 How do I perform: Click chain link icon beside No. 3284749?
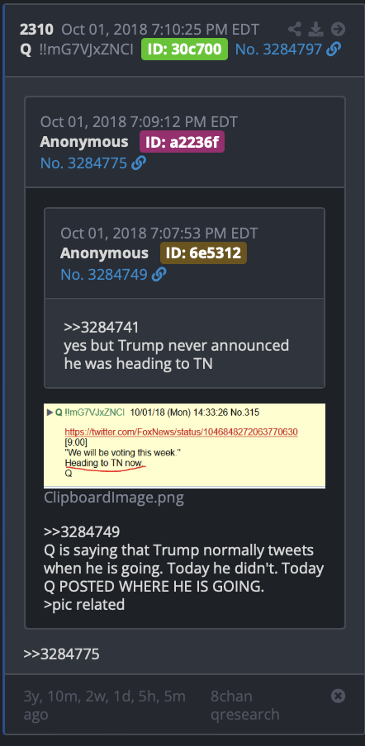pos(159,274)
